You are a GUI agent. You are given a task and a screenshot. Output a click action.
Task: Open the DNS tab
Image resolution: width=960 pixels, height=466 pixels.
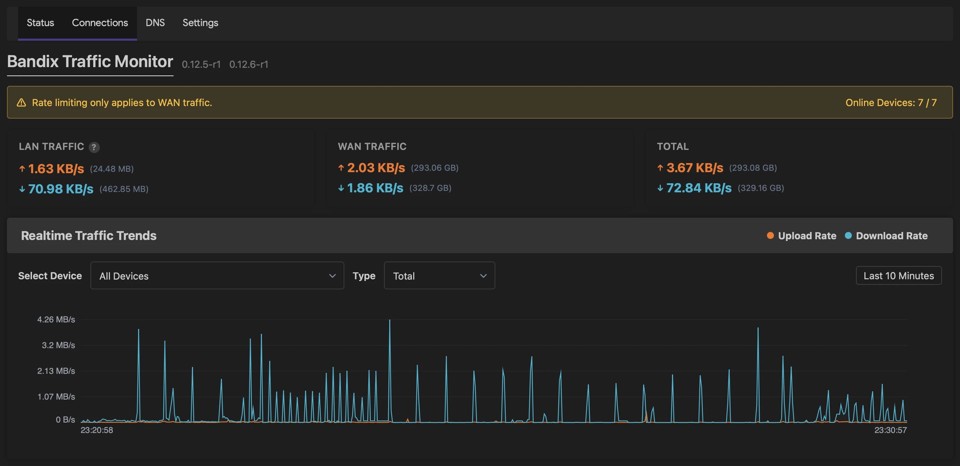click(155, 23)
